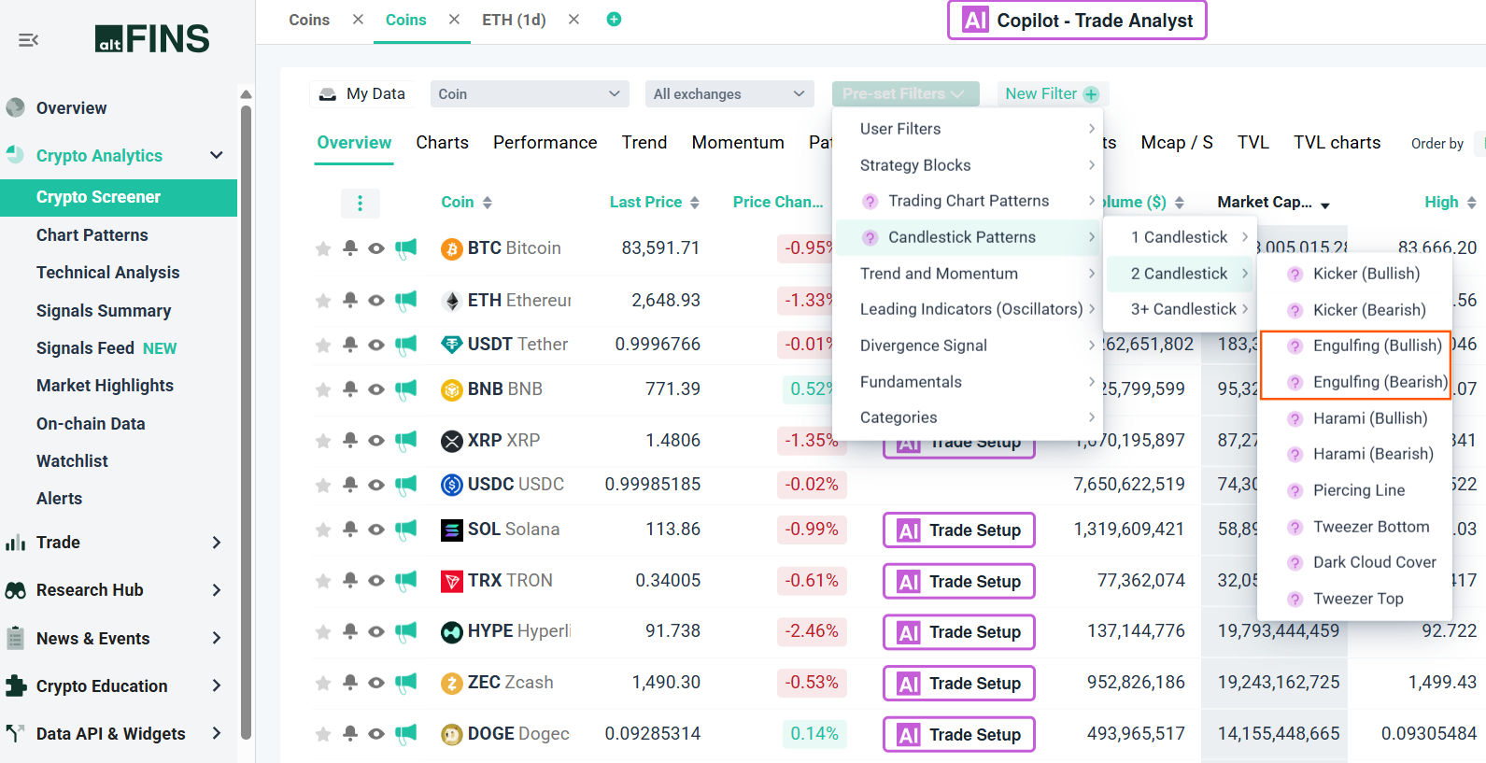The image size is (1486, 763).
Task: Collapse the sidebar with hamburger icon
Action: [x=28, y=39]
